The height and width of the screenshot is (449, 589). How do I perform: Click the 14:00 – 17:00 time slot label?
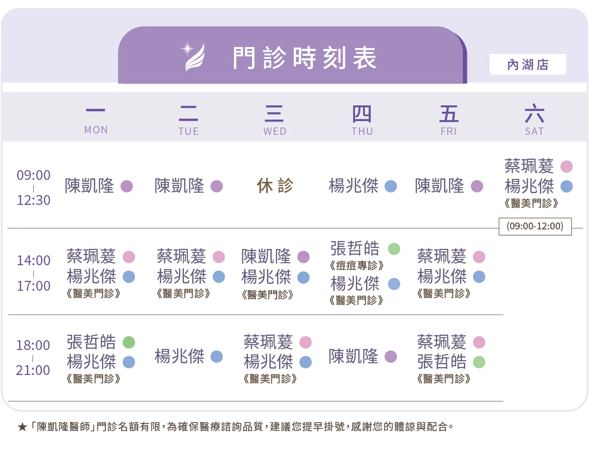pos(33,273)
